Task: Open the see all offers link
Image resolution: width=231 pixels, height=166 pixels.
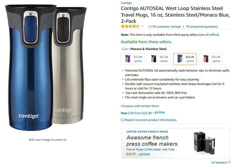Action: pyautogui.click(x=209, y=35)
